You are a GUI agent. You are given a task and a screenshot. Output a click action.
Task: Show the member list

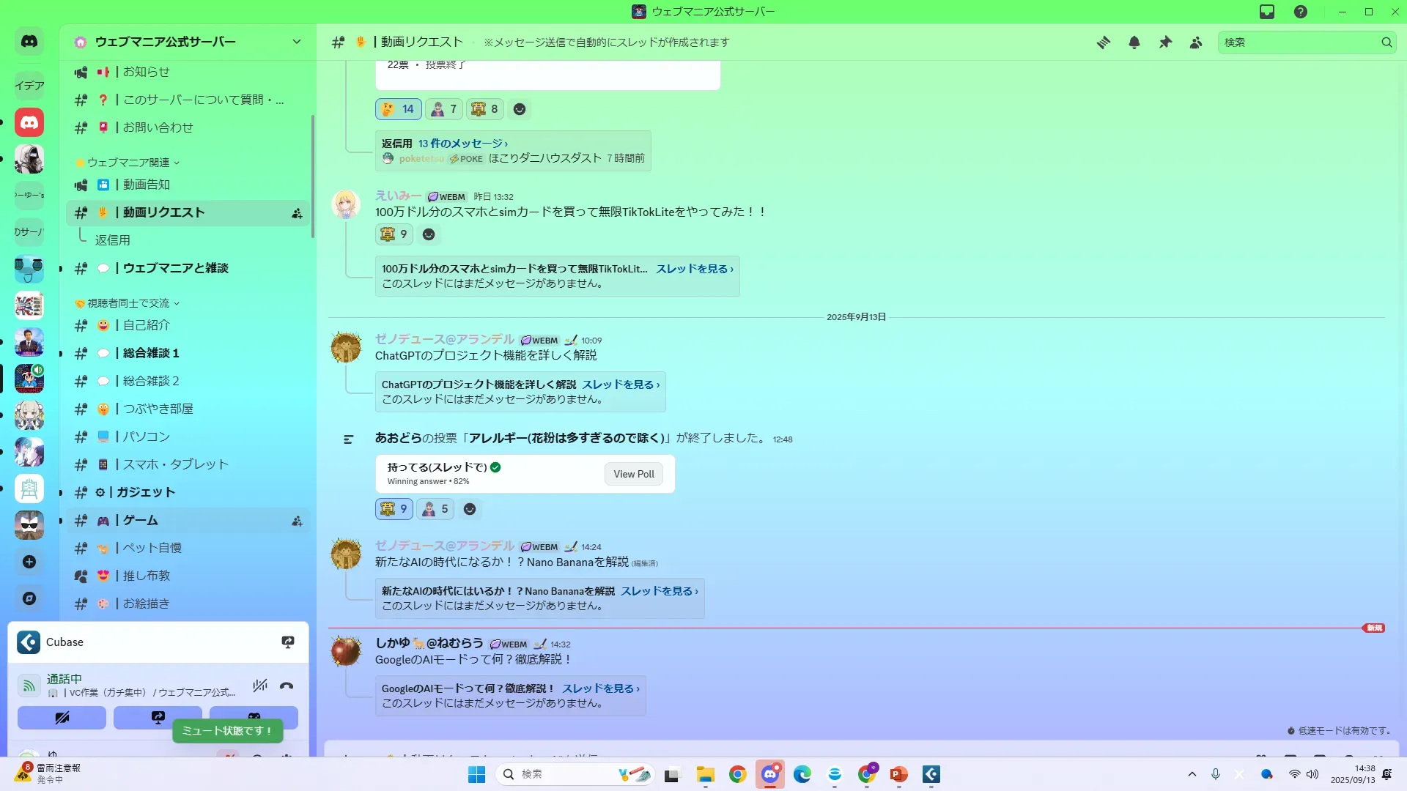(1196, 42)
